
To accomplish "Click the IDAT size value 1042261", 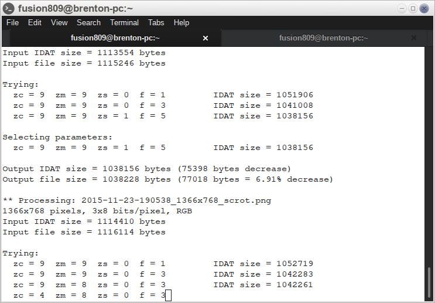I will point(294,285).
